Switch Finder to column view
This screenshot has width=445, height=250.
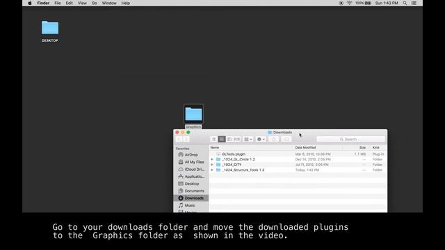point(229,139)
